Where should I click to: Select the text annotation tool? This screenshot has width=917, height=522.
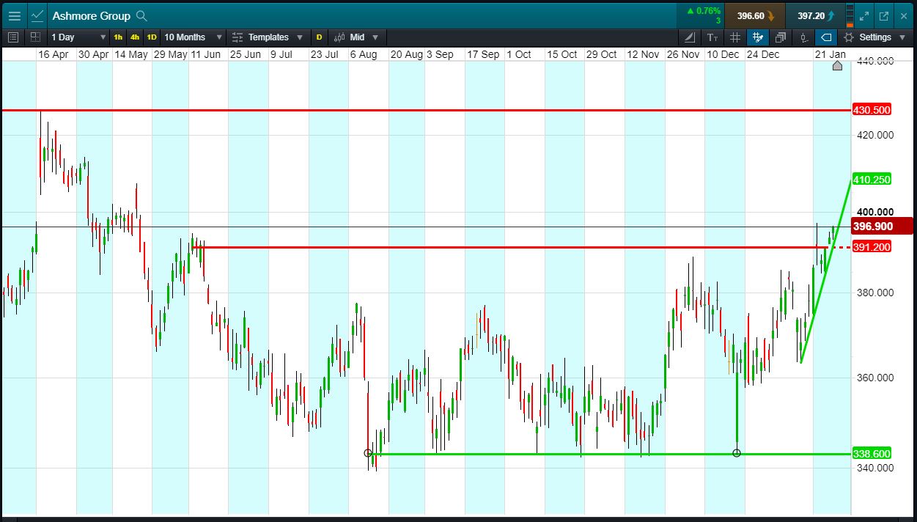click(712, 37)
